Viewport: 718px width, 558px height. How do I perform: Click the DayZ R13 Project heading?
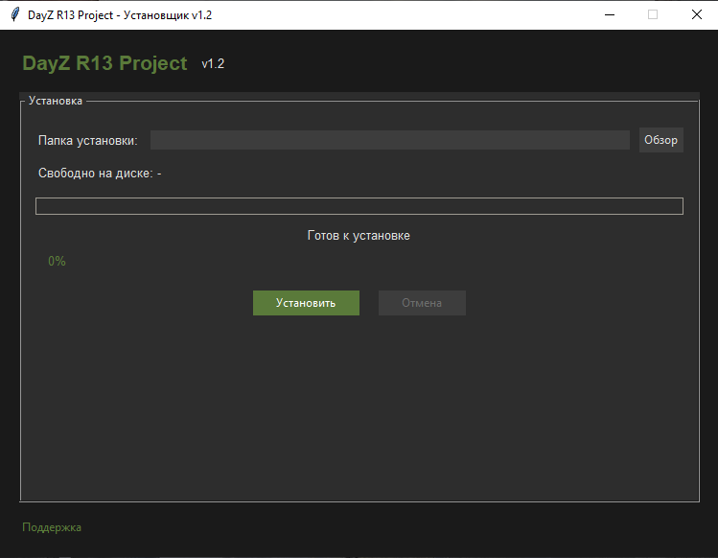[104, 63]
